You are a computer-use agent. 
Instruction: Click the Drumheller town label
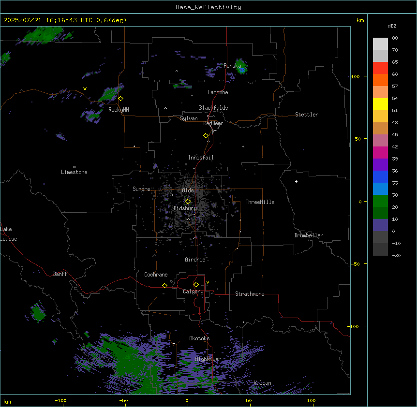click(x=309, y=235)
